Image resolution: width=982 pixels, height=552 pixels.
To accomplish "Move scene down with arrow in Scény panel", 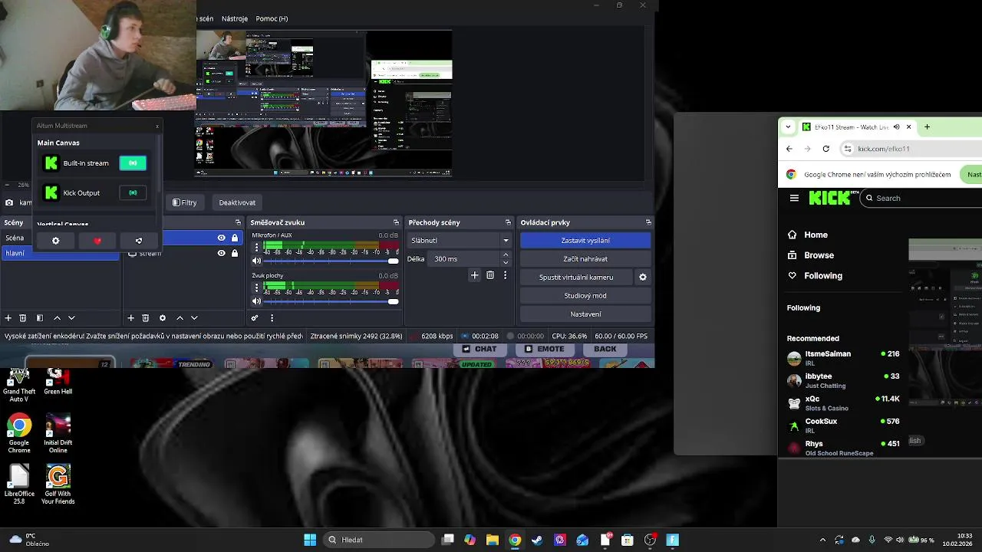I will coord(71,318).
